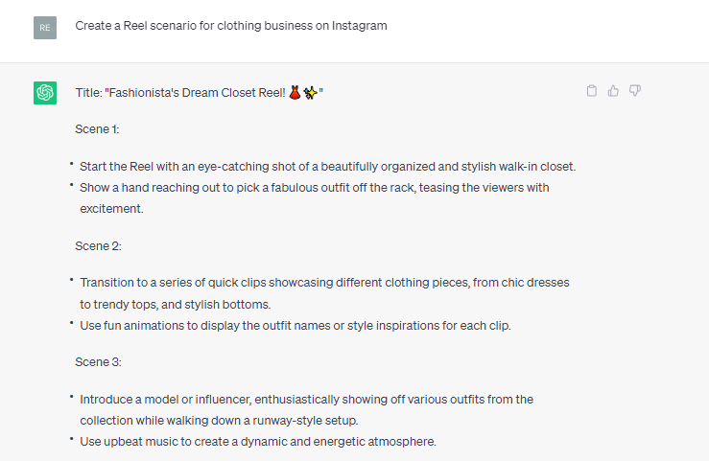Click the bullet about walk-in closet shot
The image size is (709, 461).
[x=328, y=167]
